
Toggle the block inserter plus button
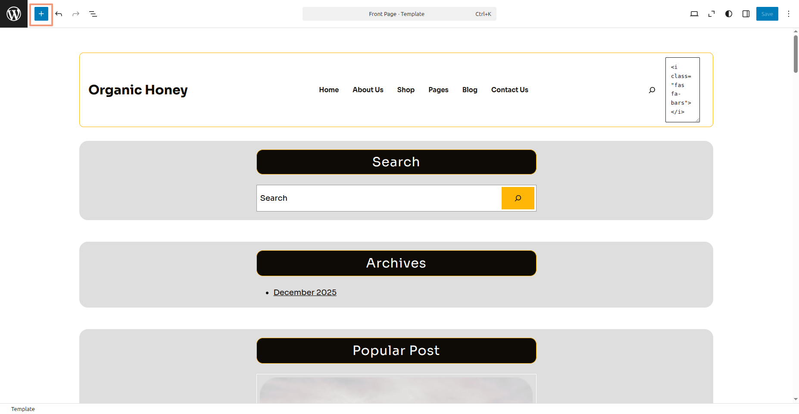click(x=41, y=14)
